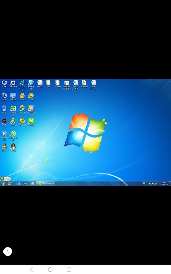Viewport: 171px width, 274px height.
Task: Launch the green N icon shortcut
Action: pos(31,121)
